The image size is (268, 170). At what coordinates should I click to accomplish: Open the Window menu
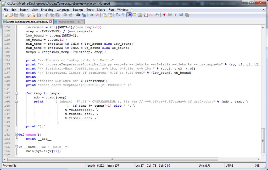tap(122, 10)
